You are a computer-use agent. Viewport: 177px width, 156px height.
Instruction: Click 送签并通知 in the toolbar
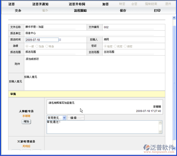[40, 4]
